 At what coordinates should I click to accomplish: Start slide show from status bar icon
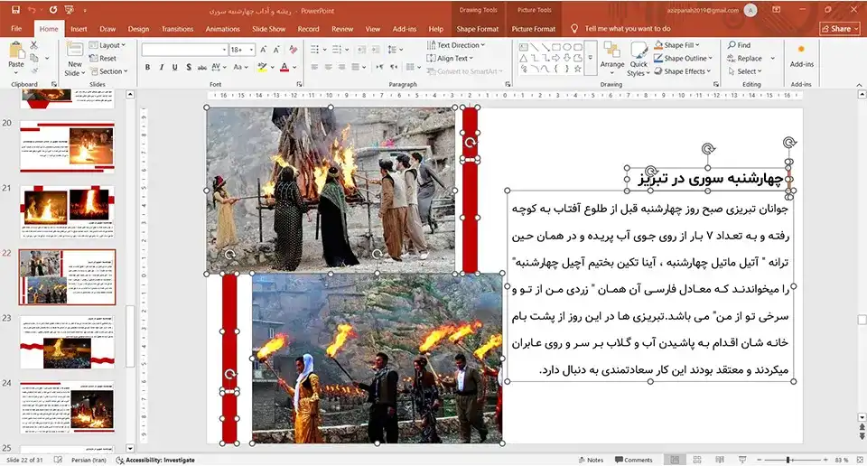[742, 460]
